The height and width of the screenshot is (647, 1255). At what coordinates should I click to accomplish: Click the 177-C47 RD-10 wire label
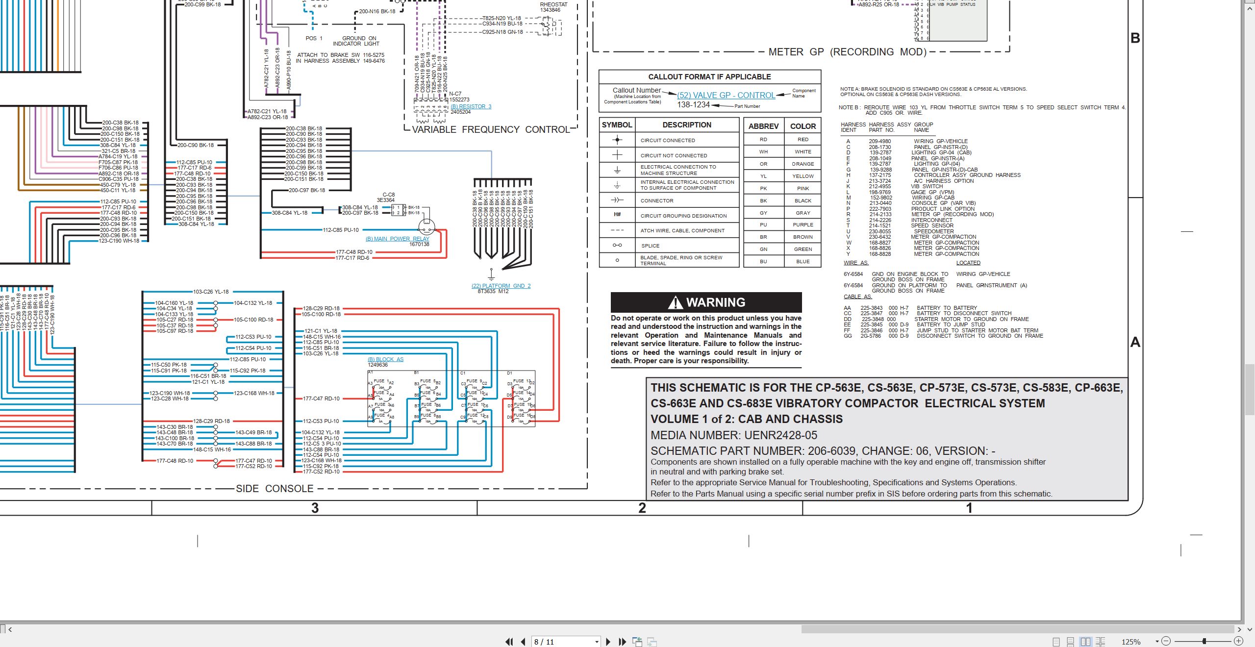[321, 398]
